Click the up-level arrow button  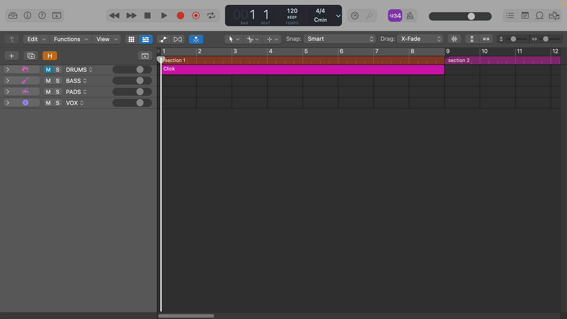[12, 39]
